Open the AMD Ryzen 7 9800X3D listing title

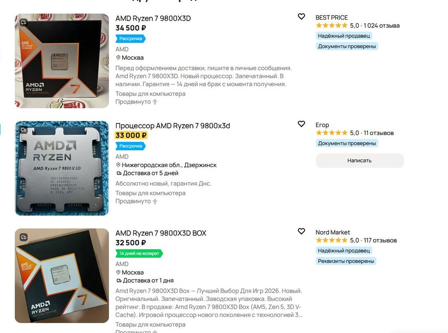coord(153,18)
